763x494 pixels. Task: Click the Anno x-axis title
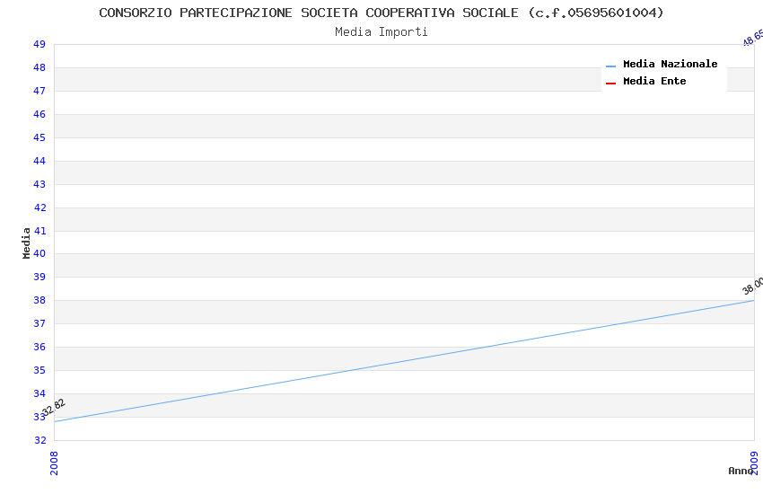point(741,471)
